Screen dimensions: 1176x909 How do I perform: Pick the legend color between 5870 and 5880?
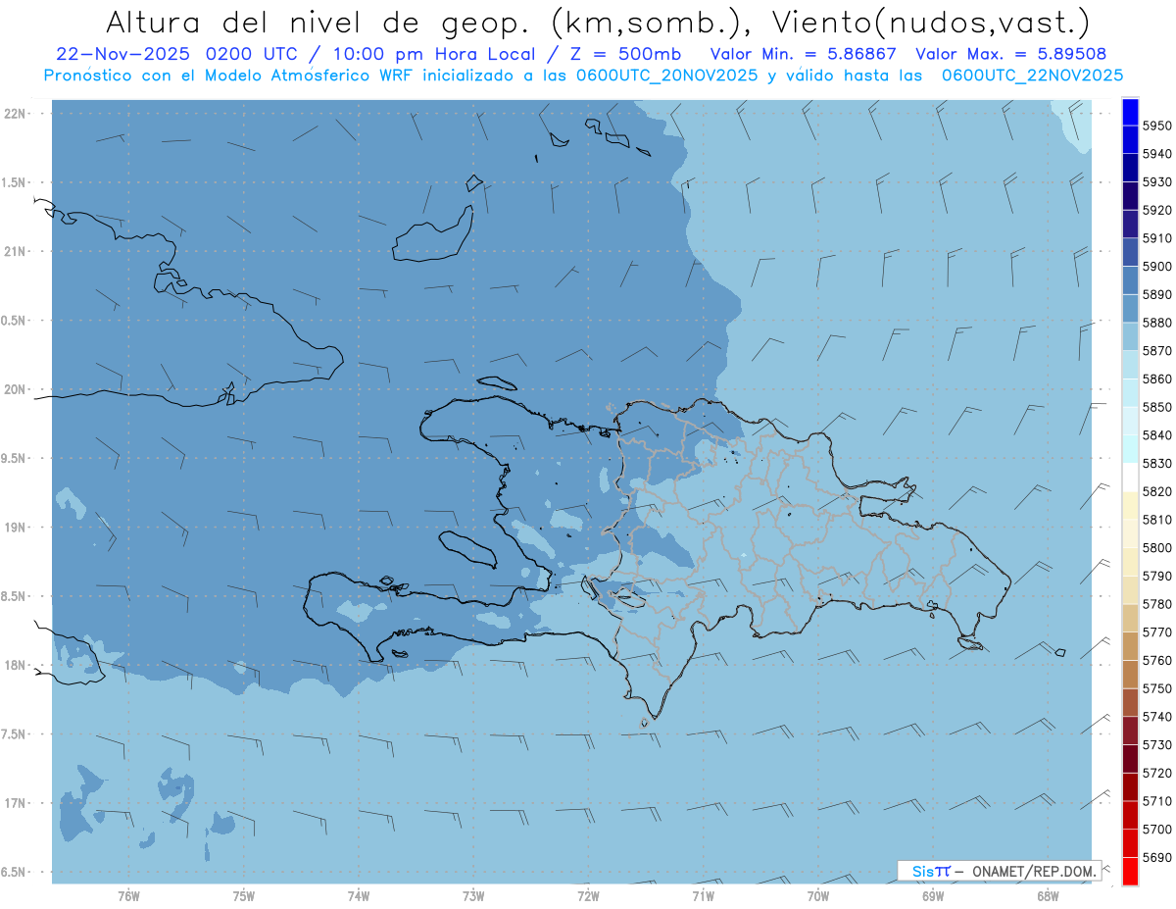pyautogui.click(x=1130, y=336)
